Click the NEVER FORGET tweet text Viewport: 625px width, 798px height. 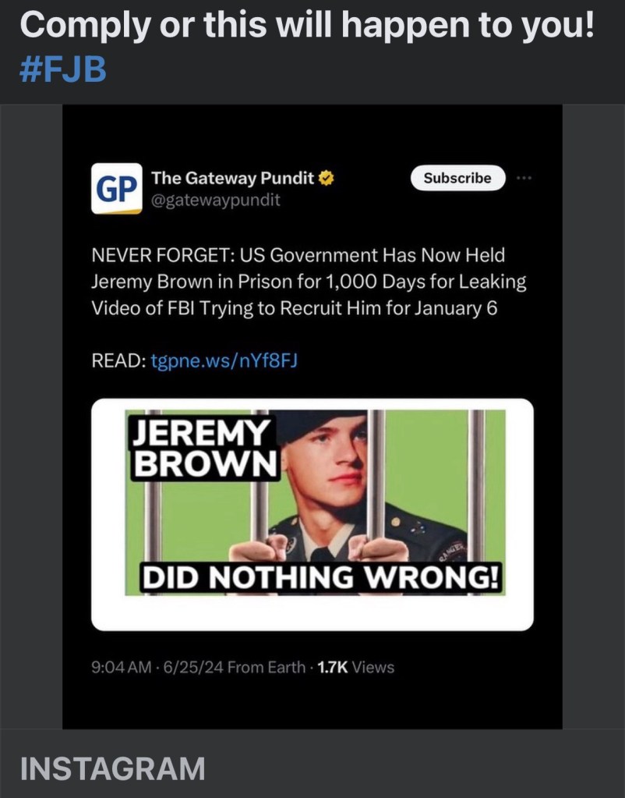309,282
